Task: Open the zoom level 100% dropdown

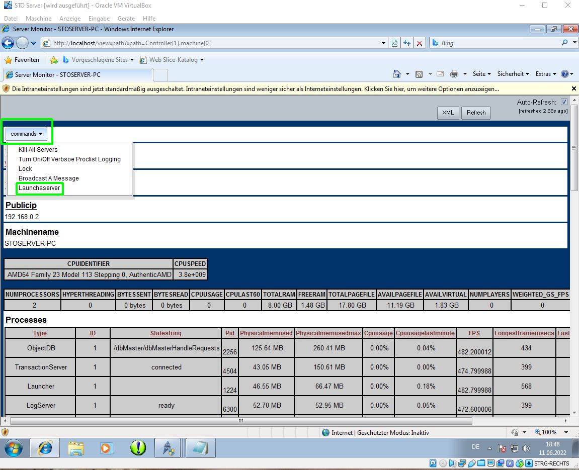Action: pyautogui.click(x=566, y=432)
